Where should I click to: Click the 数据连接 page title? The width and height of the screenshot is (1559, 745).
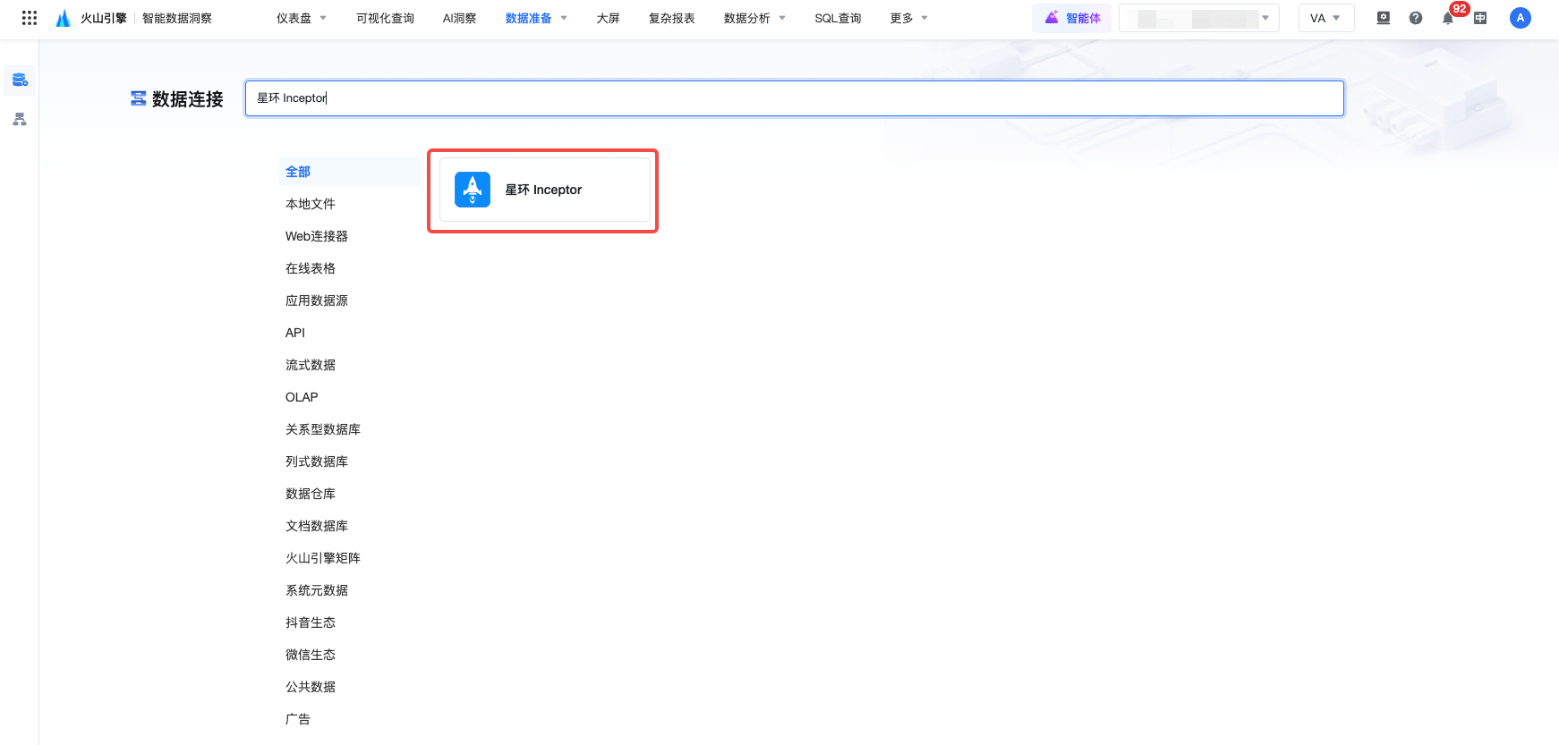tap(187, 99)
